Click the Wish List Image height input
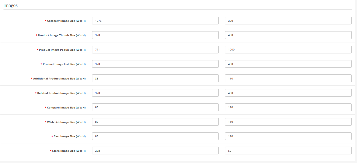The height and width of the screenshot is (163, 357). tap(288, 122)
